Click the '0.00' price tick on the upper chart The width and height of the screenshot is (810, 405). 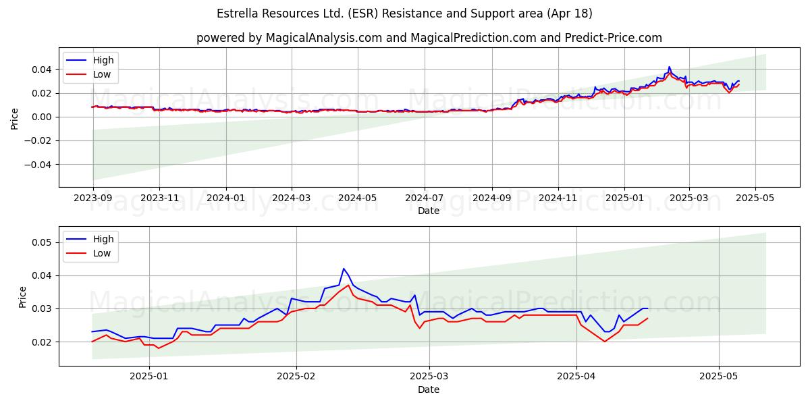click(x=43, y=117)
